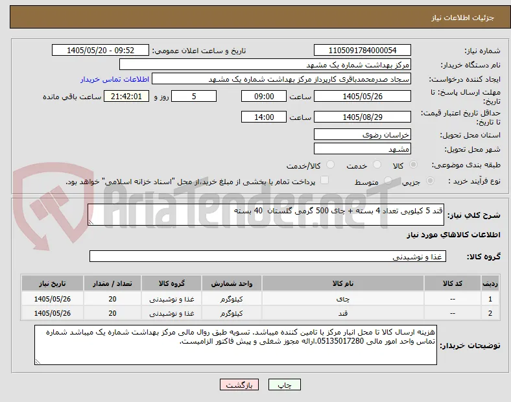Screen dimensions: 511x402
Task: Click the buyer notes text area
Action: (235, 345)
